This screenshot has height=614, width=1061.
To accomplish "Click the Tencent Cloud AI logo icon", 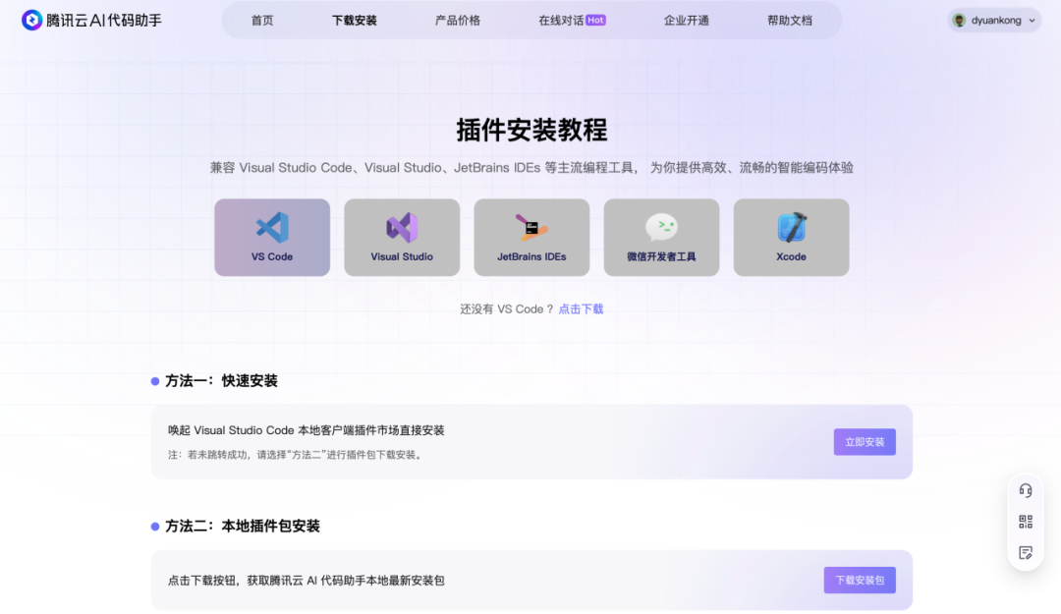I will pyautogui.click(x=32, y=20).
